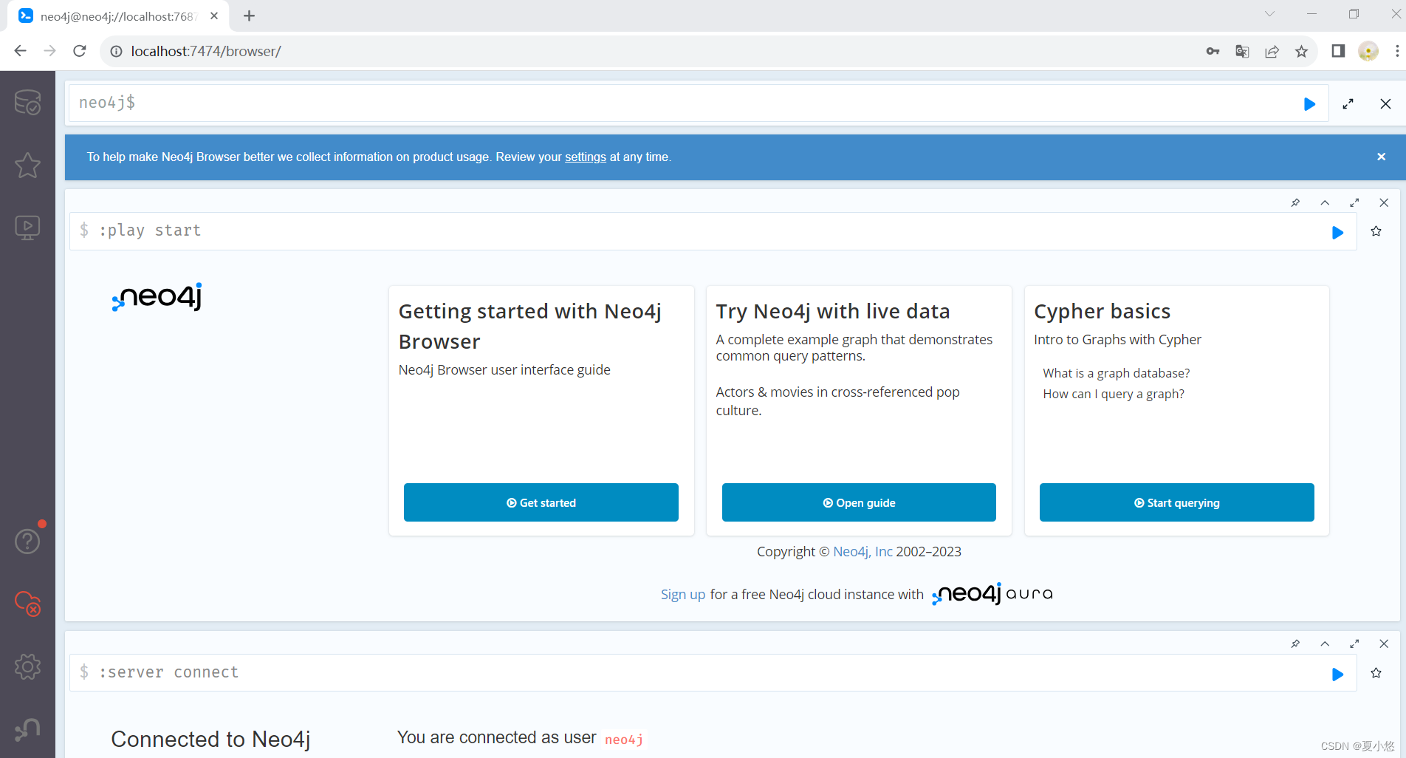View site information icon beside URL
Screen dimensions: 1406x758
pyautogui.click(x=116, y=51)
